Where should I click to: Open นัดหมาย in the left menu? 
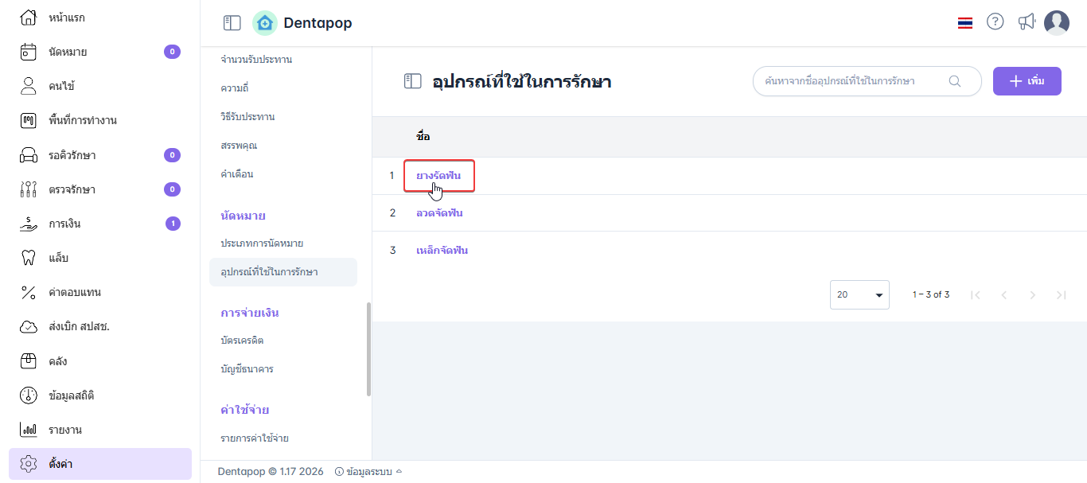tap(100, 52)
